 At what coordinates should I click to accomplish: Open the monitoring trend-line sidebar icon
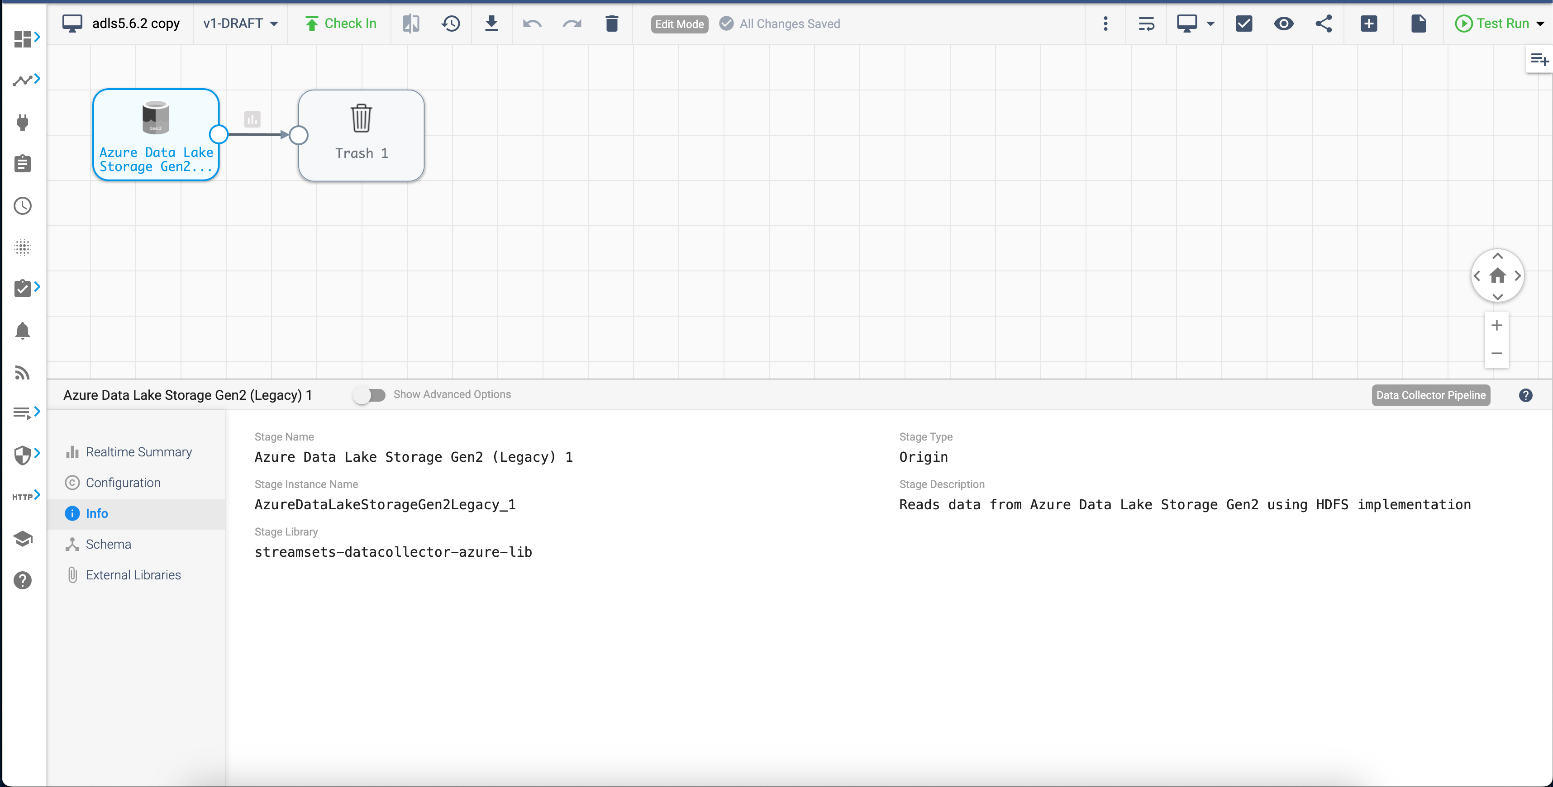(23, 80)
